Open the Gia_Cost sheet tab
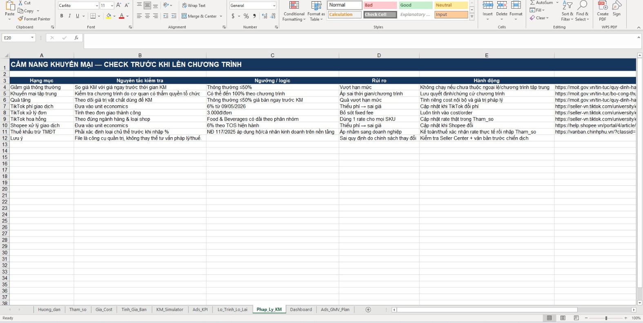Viewport: 643px width, 323px height. [104, 310]
